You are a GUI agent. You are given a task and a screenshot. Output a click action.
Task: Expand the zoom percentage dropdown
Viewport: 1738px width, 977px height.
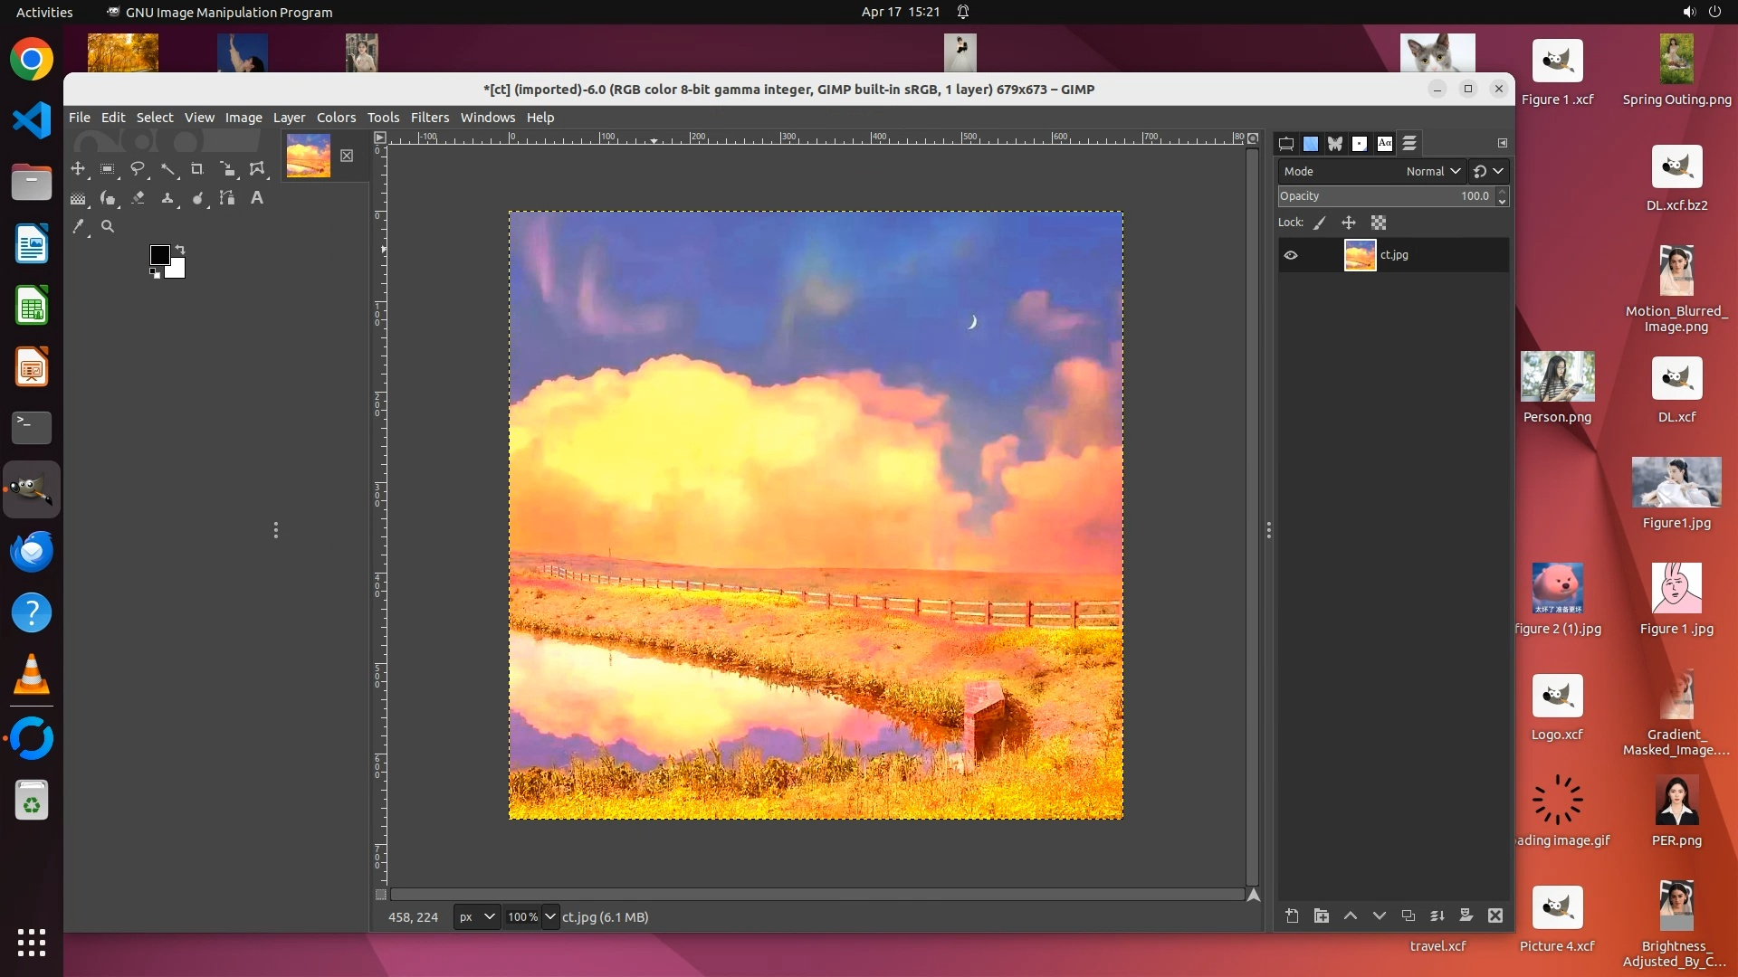tap(549, 916)
